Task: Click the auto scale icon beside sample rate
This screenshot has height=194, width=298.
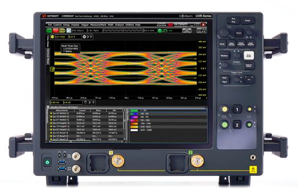Action: coord(68,31)
